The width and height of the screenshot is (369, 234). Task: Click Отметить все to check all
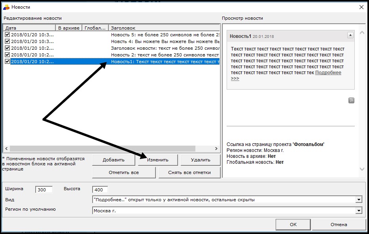(124, 172)
